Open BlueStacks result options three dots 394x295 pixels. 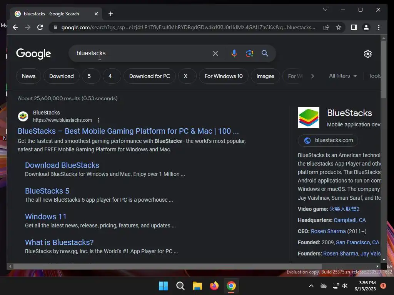pyautogui.click(x=98, y=120)
